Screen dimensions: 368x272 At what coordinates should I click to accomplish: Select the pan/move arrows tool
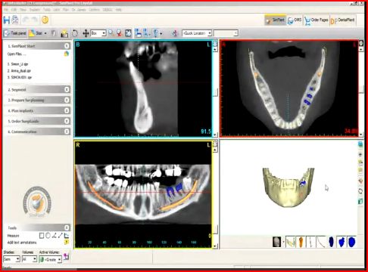[86, 33]
